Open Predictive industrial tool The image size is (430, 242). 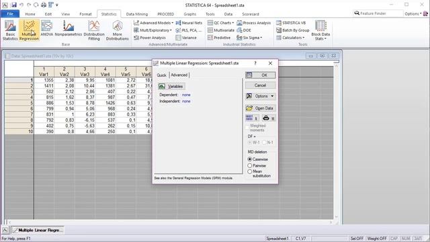tap(219, 38)
